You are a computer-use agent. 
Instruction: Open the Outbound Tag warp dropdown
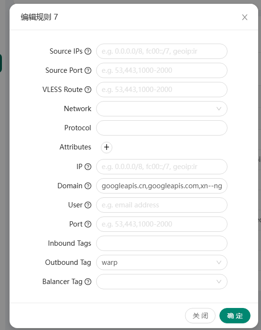[162, 262]
